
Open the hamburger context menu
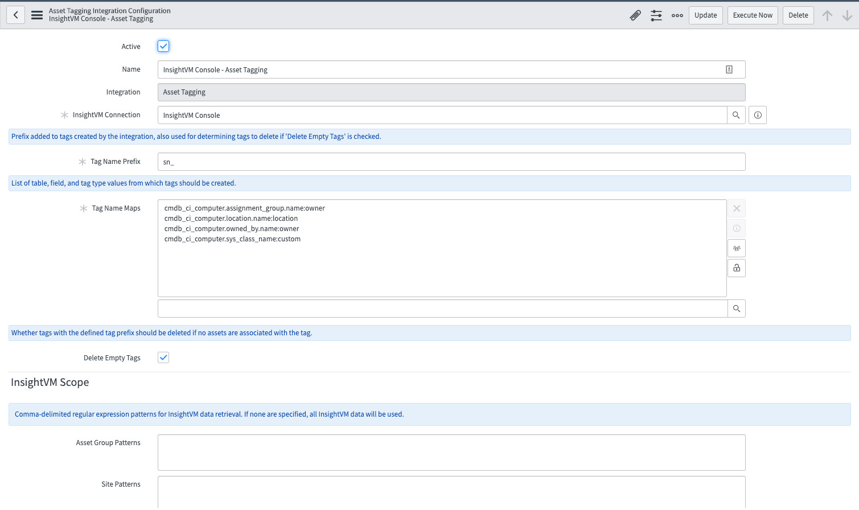point(37,15)
